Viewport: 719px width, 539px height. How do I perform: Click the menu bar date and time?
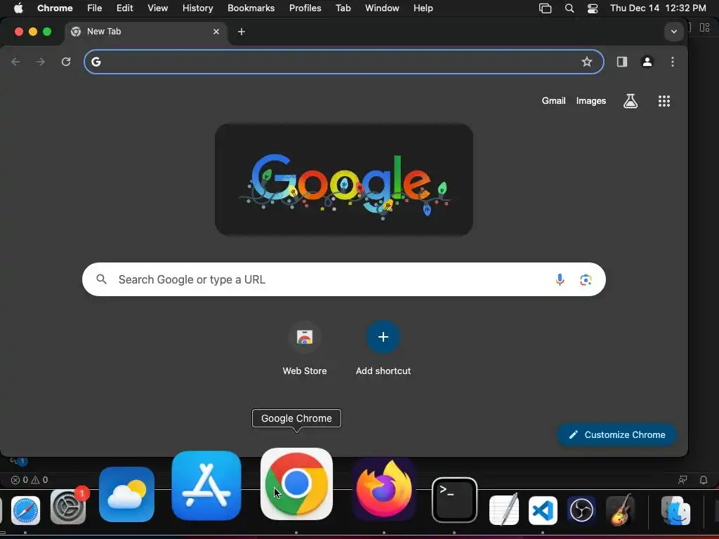coord(658,8)
